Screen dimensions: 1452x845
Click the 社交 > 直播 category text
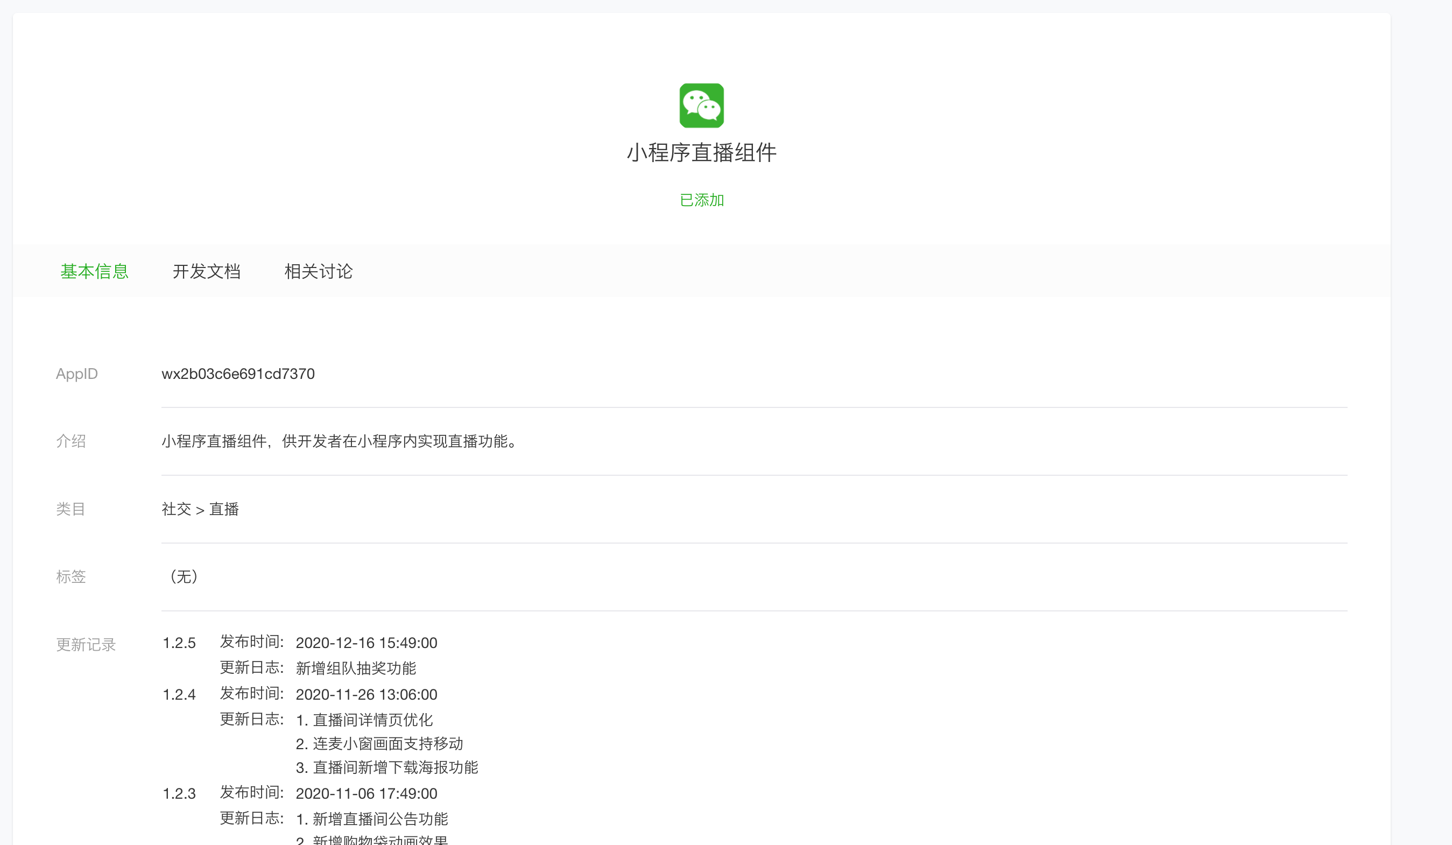pyautogui.click(x=200, y=509)
